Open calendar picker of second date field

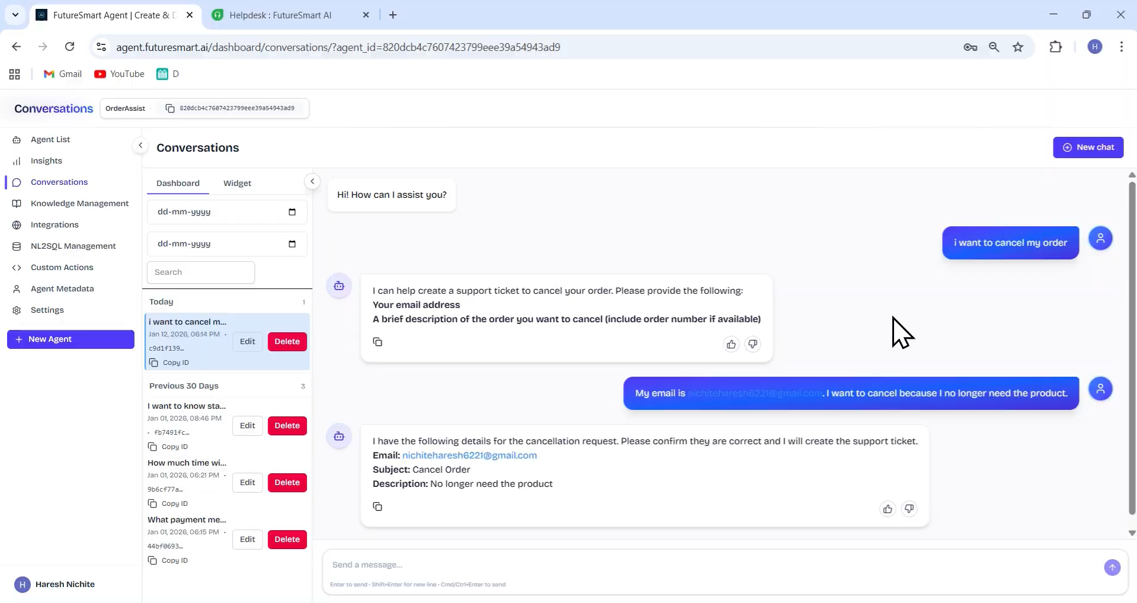coord(292,244)
